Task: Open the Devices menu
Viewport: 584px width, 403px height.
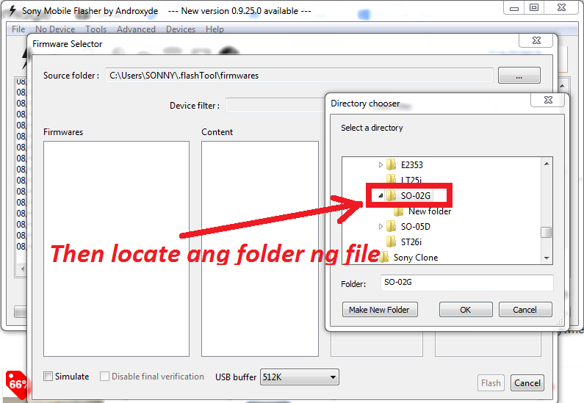Action: (181, 29)
